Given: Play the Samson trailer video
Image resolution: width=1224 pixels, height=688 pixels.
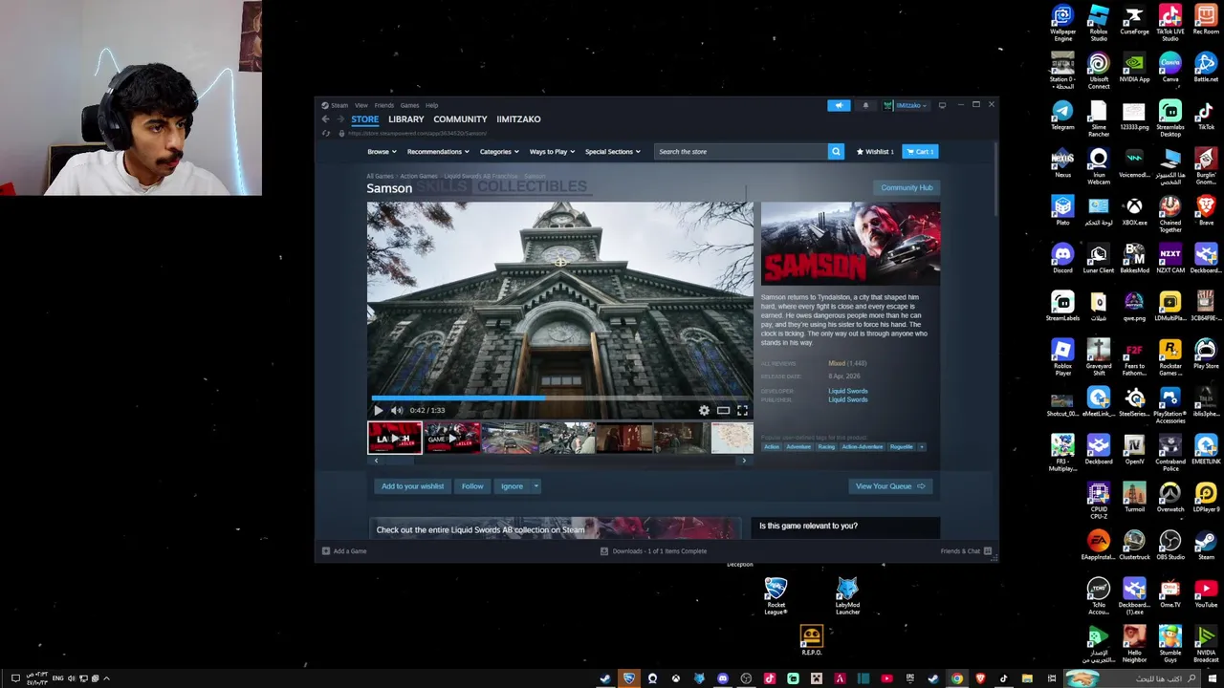Looking at the screenshot, I should [378, 410].
